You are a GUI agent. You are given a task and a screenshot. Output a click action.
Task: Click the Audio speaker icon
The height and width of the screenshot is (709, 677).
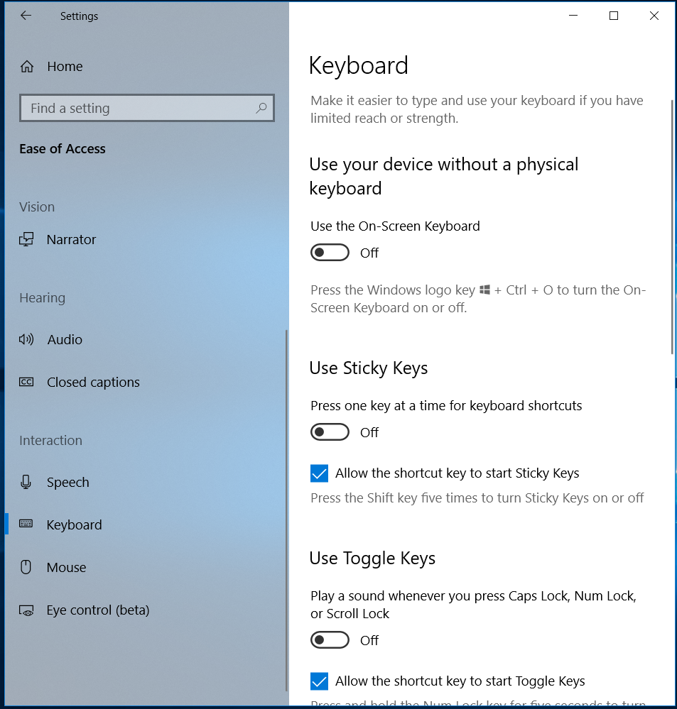tap(27, 340)
